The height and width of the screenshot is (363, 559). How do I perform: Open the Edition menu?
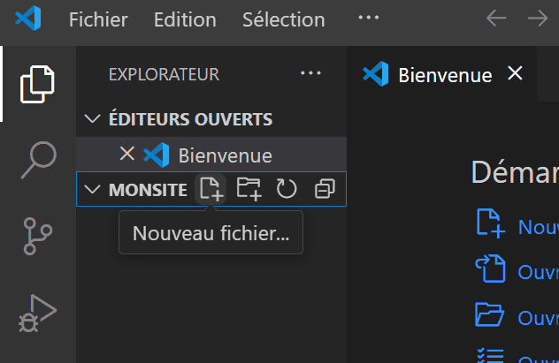point(185,19)
